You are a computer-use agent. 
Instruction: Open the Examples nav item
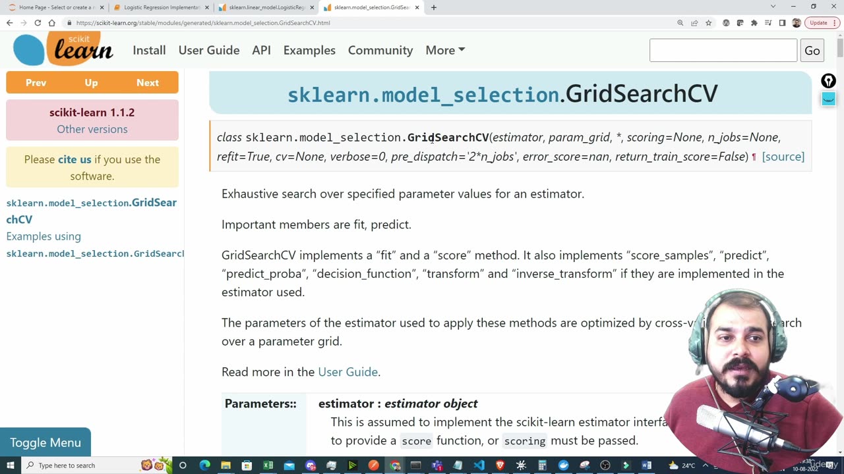click(x=309, y=50)
